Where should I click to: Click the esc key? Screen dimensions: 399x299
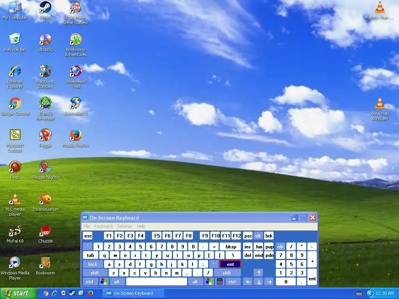[88, 236]
